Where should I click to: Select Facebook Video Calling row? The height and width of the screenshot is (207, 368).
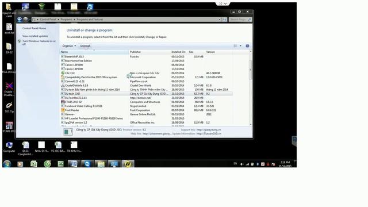pos(147,106)
